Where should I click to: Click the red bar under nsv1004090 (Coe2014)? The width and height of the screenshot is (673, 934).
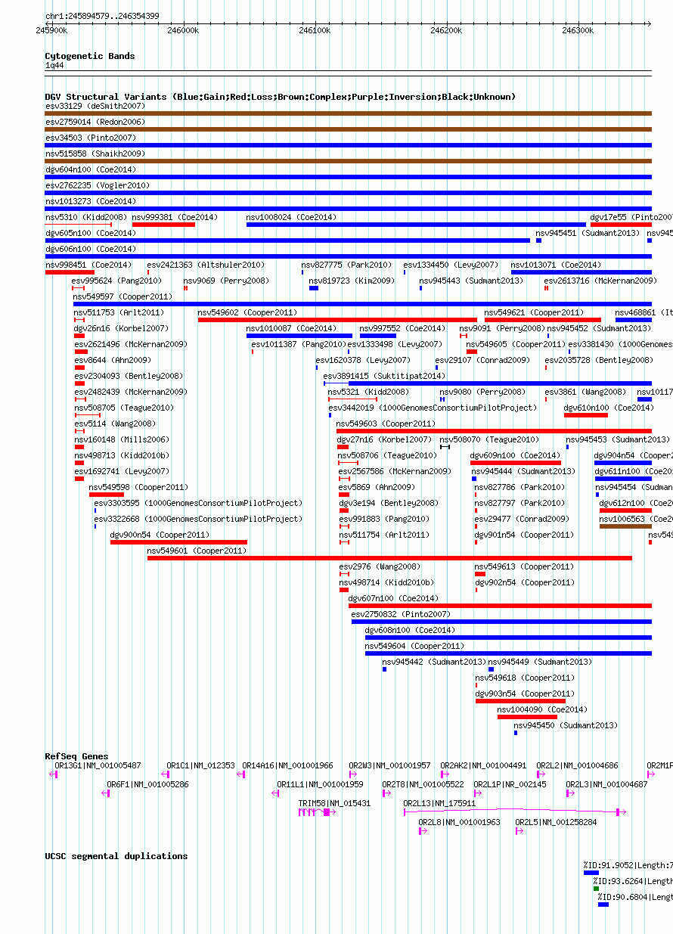click(527, 717)
